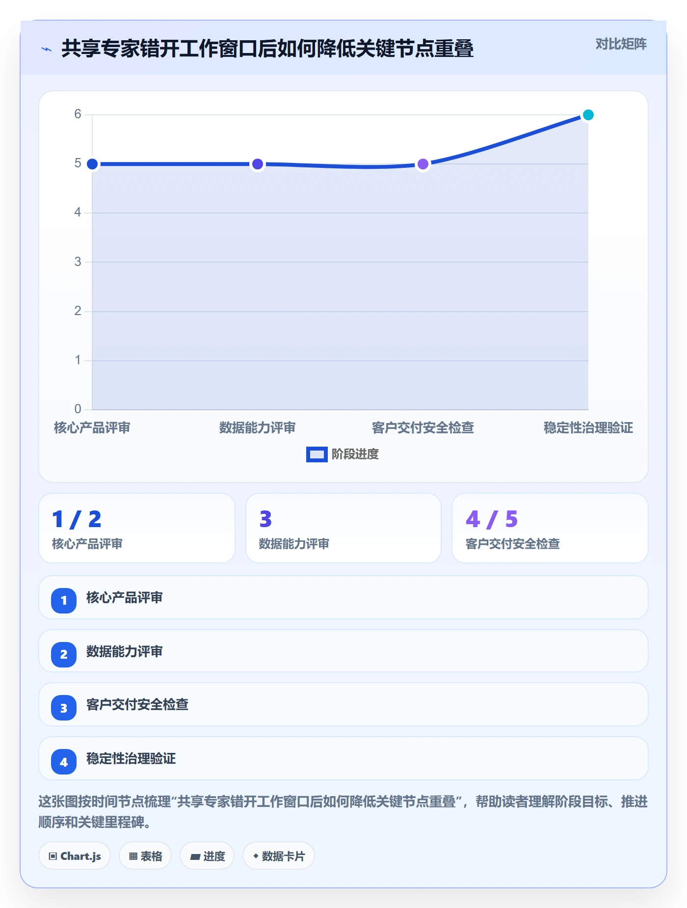This screenshot has height=908, width=687.
Task: Click the 数据卡片 tag
Action: [x=279, y=856]
